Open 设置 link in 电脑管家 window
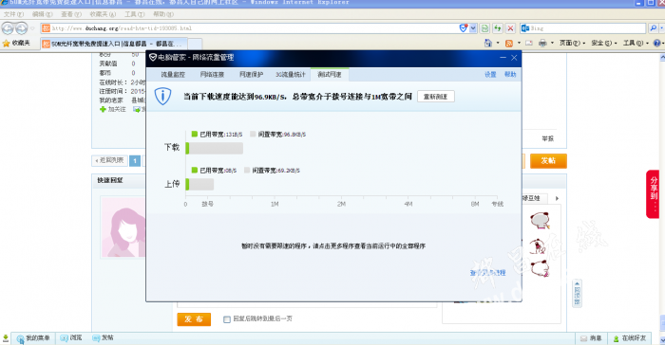This screenshot has height=345, width=665. (490, 75)
